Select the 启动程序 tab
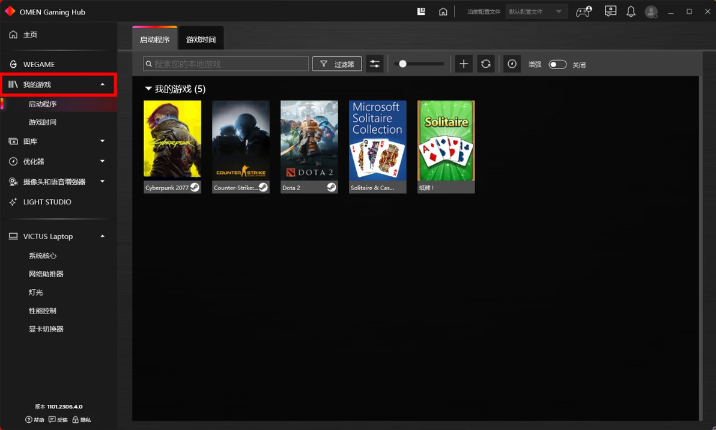This screenshot has height=430, width=716. pos(155,40)
